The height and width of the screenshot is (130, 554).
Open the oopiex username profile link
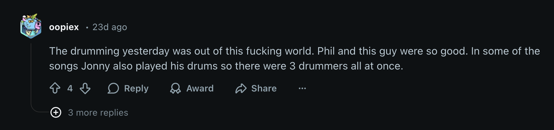click(64, 27)
